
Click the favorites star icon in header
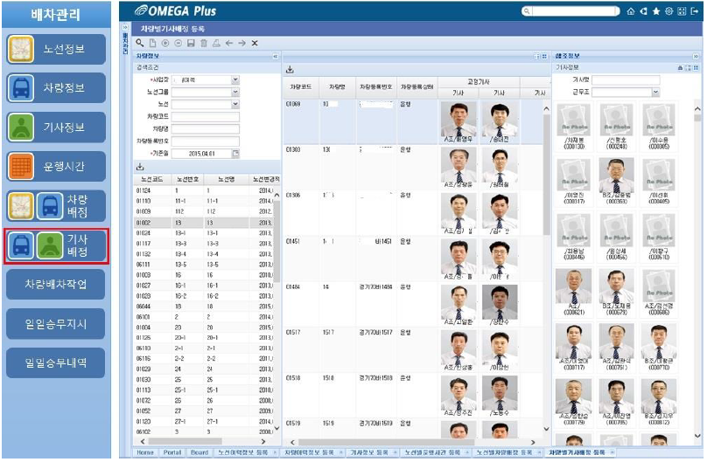656,11
